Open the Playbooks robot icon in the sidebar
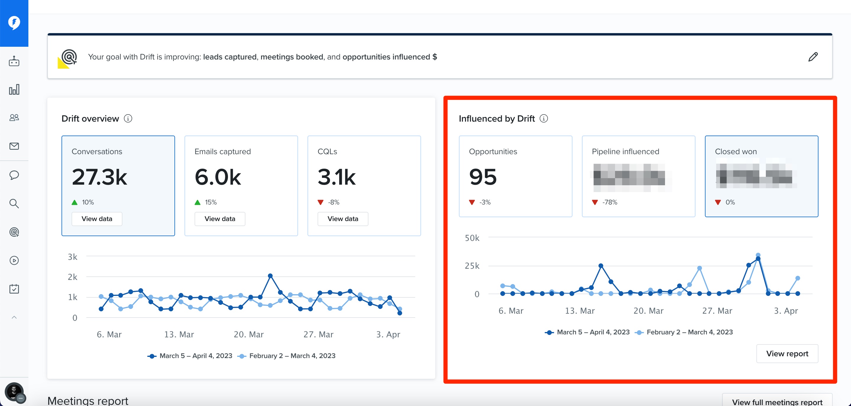This screenshot has height=406, width=851. pyautogui.click(x=14, y=61)
